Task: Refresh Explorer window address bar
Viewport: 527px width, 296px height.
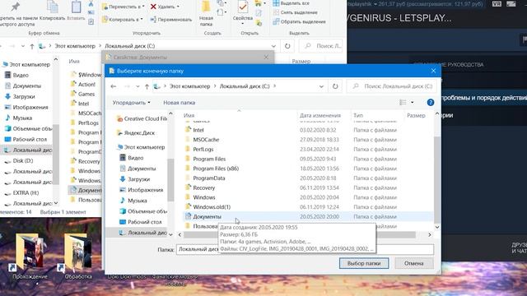Action: coord(287,46)
